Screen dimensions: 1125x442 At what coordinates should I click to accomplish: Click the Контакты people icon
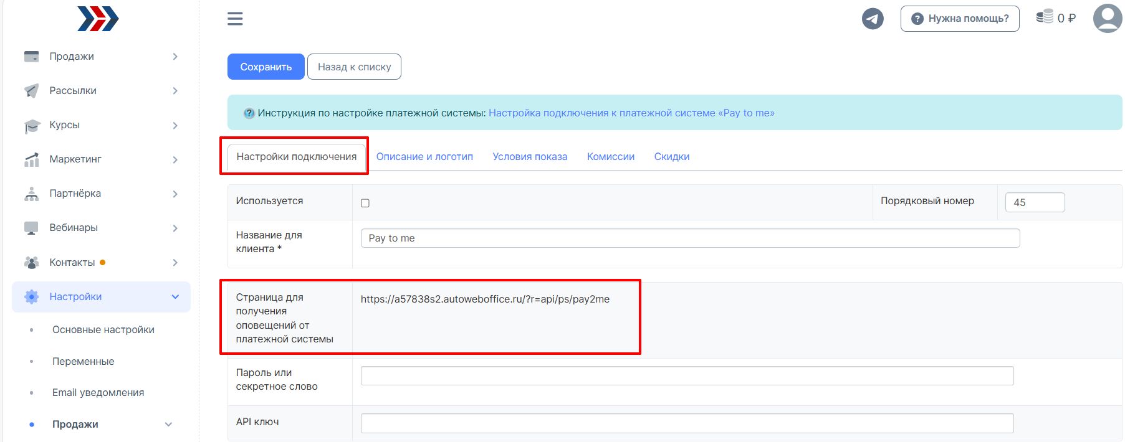pos(31,263)
